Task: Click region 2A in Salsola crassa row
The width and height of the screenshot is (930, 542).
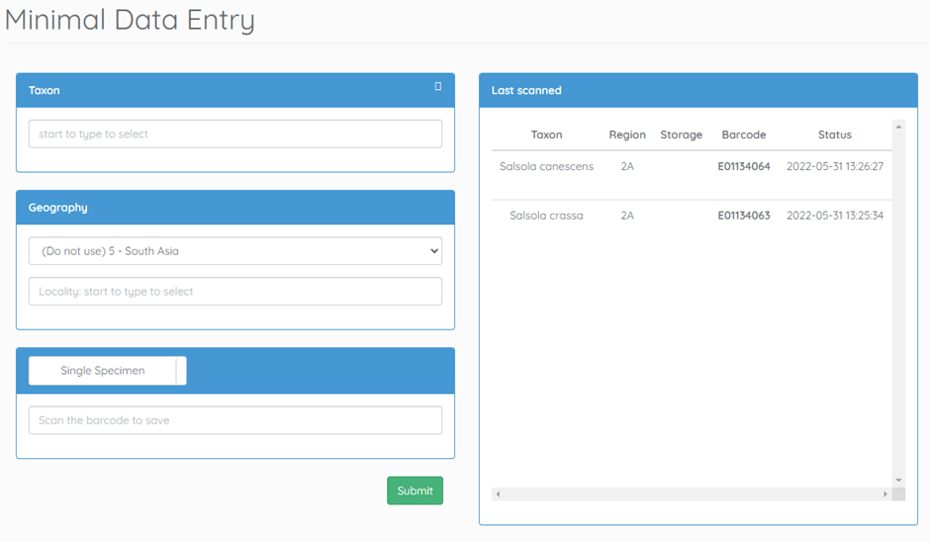Action: [627, 216]
